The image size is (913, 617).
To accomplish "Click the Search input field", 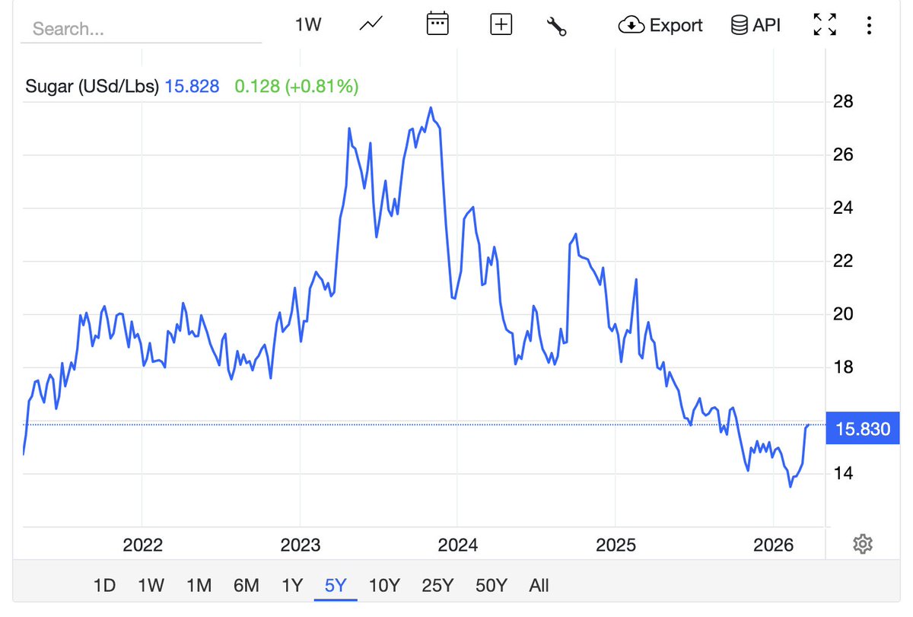I will click(141, 29).
